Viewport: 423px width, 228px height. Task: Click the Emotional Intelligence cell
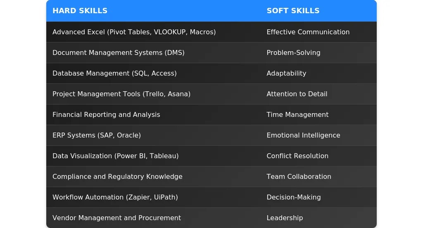pyautogui.click(x=303, y=135)
